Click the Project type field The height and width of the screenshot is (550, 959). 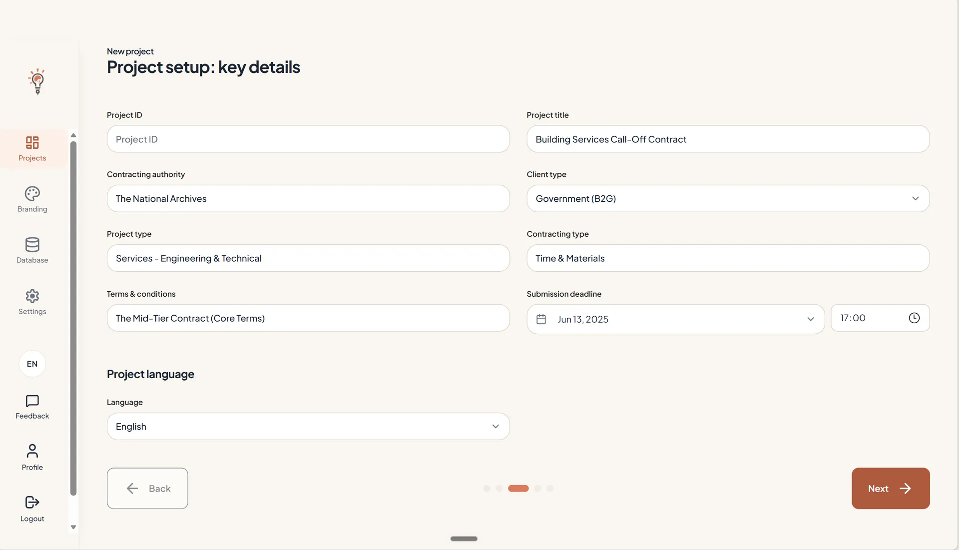pos(308,258)
